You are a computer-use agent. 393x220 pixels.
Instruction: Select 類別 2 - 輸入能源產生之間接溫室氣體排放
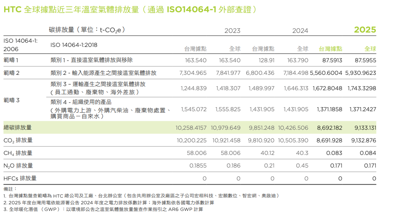[103, 73]
